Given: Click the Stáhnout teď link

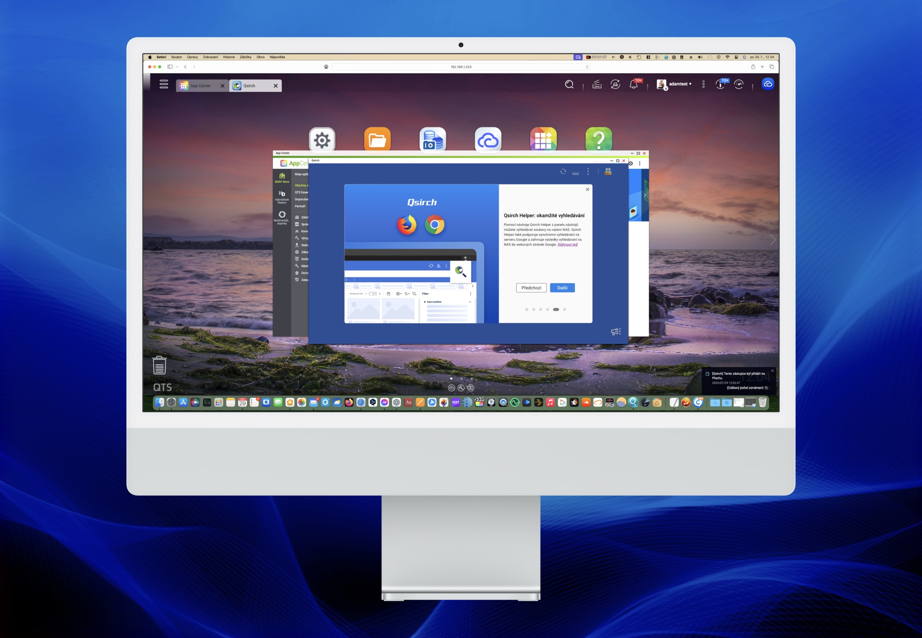Looking at the screenshot, I should click(567, 245).
